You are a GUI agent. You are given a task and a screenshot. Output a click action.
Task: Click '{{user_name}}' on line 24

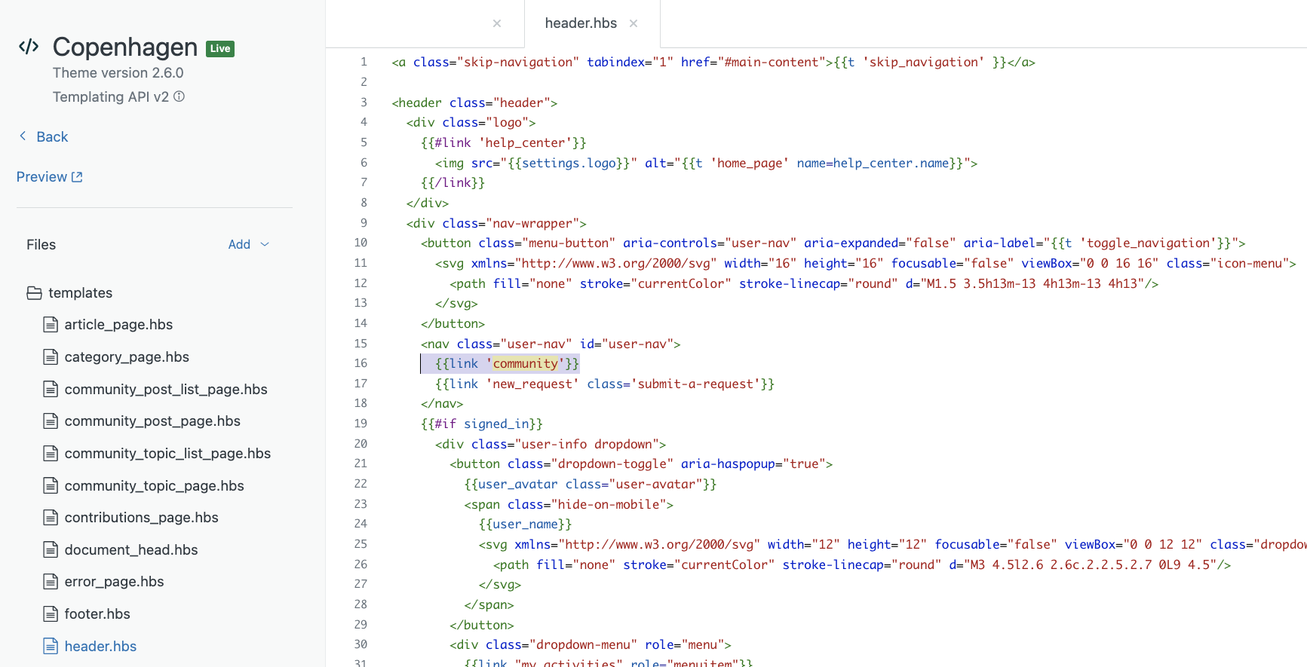click(525, 525)
